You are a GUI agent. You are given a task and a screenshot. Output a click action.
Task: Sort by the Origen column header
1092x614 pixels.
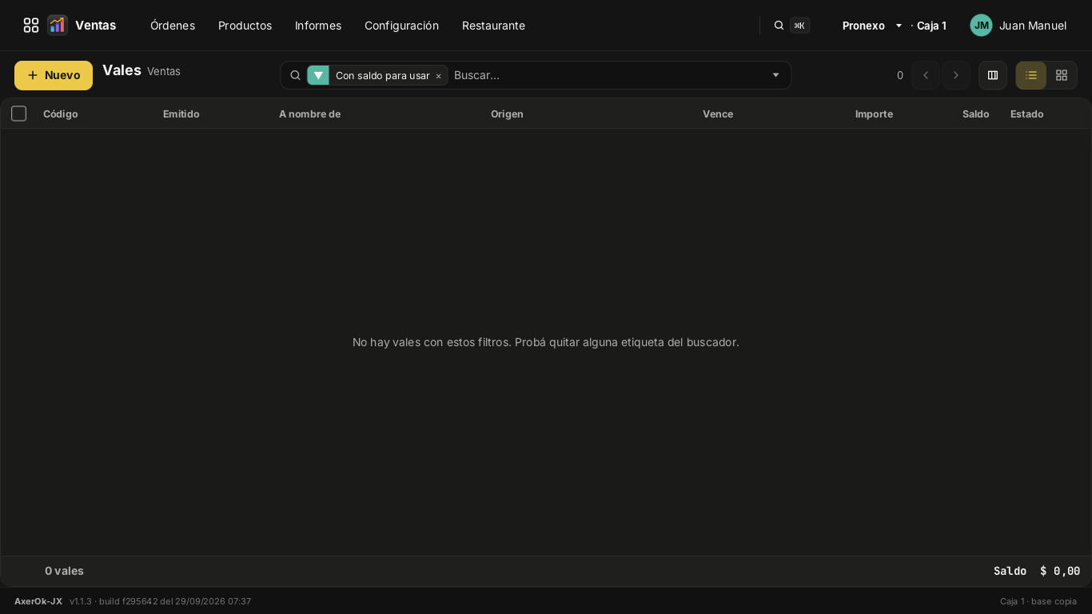click(x=507, y=114)
